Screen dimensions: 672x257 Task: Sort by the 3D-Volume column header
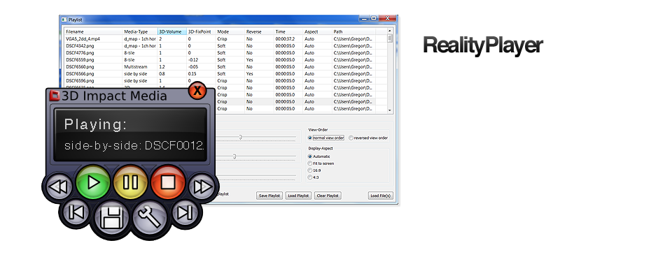pyautogui.click(x=172, y=31)
